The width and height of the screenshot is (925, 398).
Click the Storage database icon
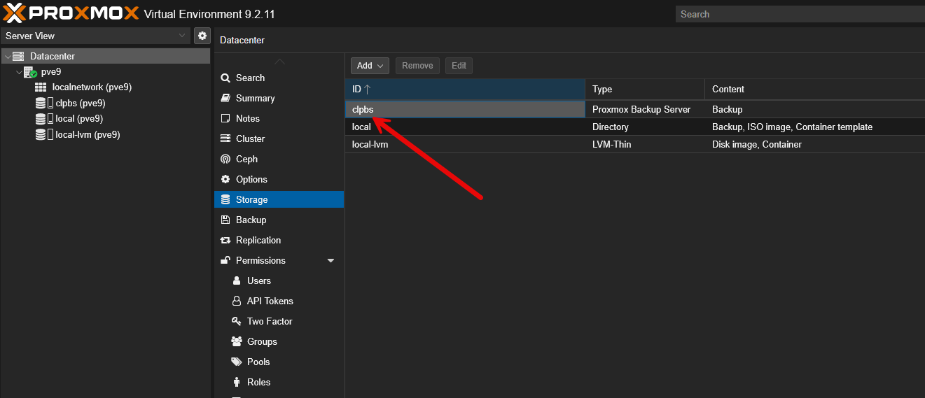pos(225,199)
